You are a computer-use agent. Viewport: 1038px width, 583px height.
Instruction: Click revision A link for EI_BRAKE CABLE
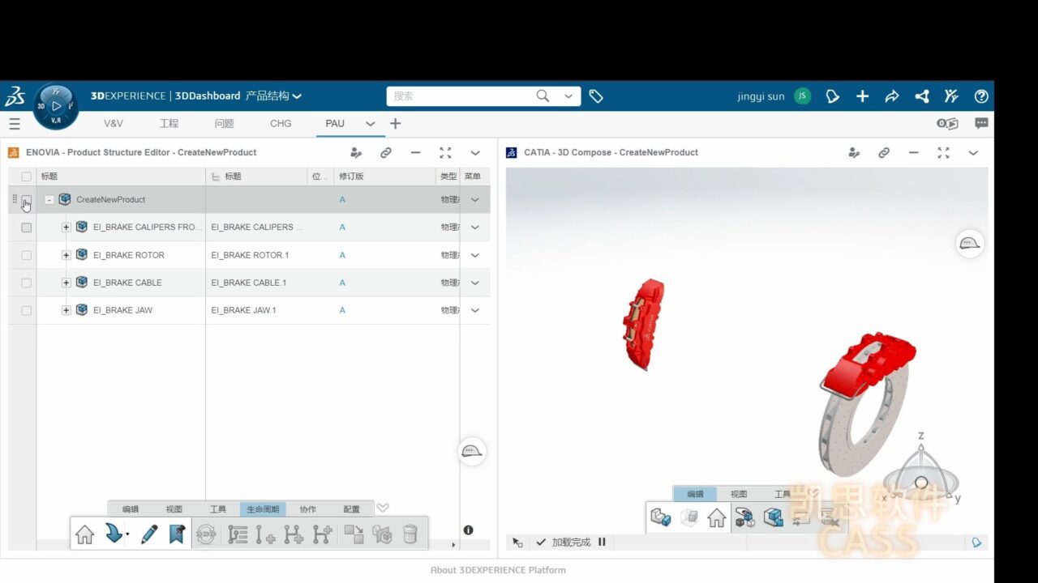coord(342,283)
